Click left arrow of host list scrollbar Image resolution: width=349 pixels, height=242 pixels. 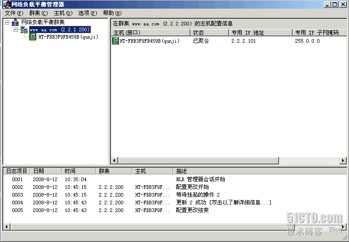point(115,160)
